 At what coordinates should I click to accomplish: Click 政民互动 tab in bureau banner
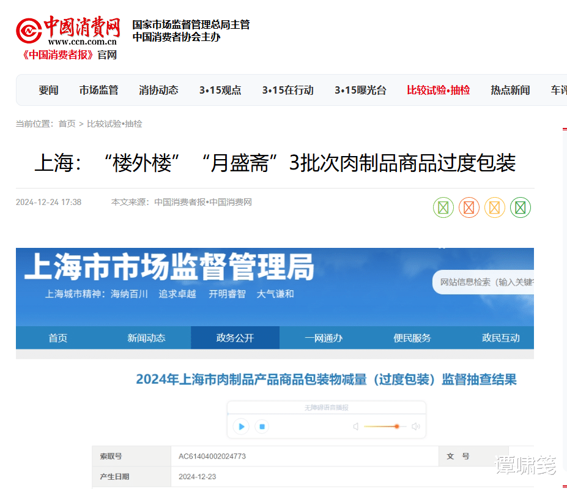pos(501,338)
